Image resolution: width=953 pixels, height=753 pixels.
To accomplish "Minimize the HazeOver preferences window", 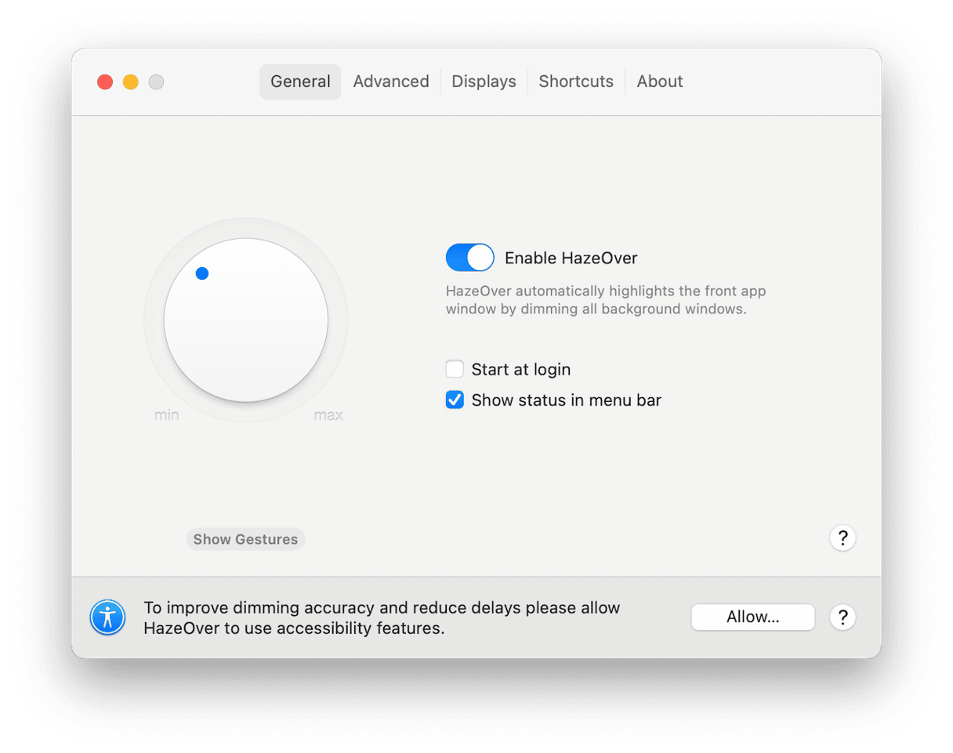I will click(131, 82).
